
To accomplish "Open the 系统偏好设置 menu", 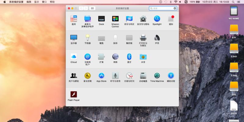I will [x=16, y=2].
